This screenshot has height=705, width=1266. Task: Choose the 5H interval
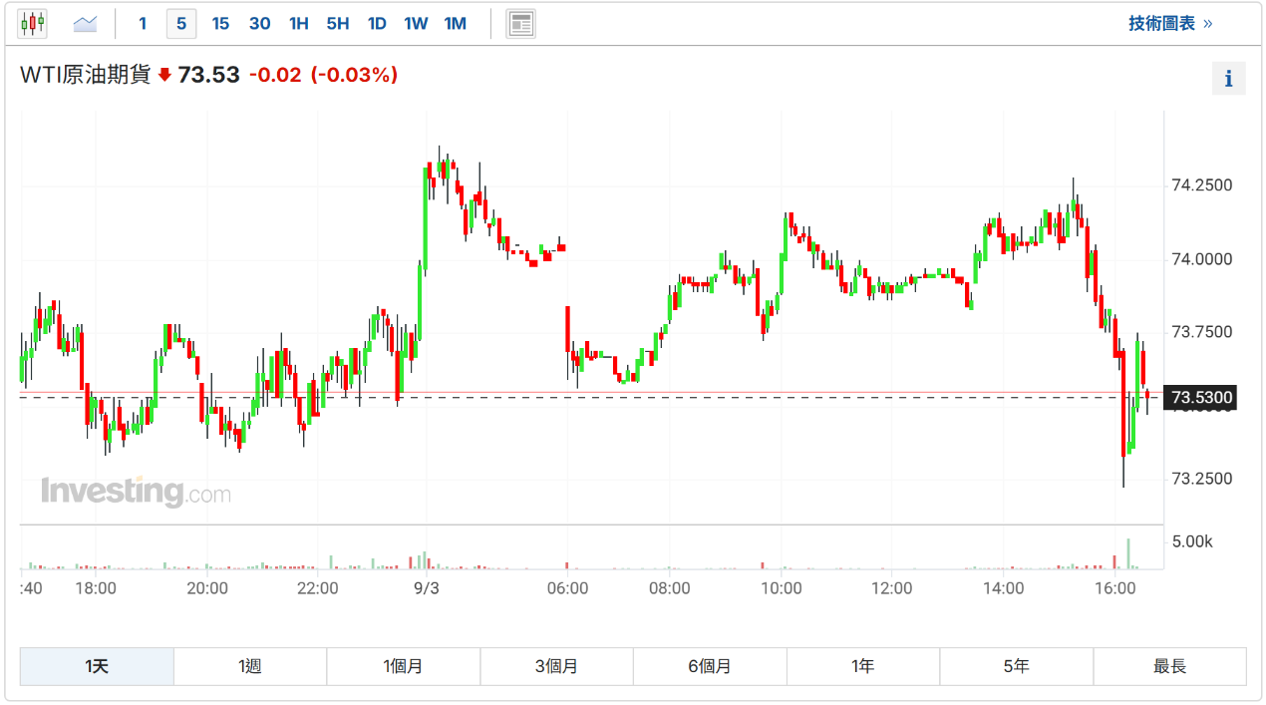(x=338, y=23)
